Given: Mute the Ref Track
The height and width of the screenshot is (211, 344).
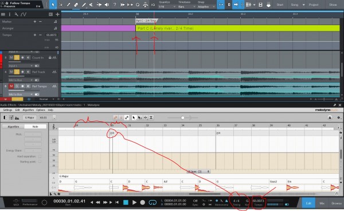Looking at the screenshot, I should [x=11, y=72].
